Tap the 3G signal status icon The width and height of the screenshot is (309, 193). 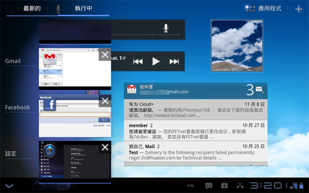click(x=294, y=185)
